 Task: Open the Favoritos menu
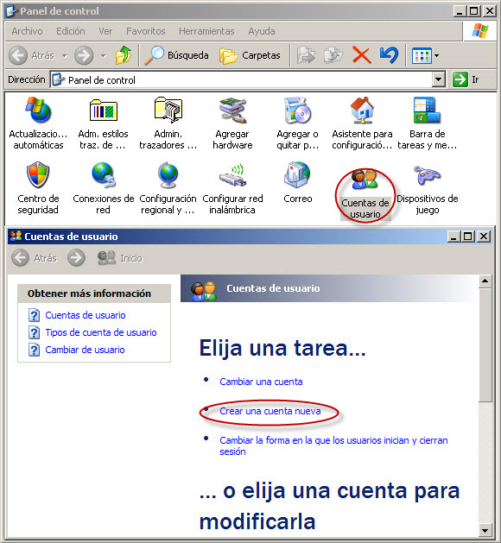tap(145, 31)
